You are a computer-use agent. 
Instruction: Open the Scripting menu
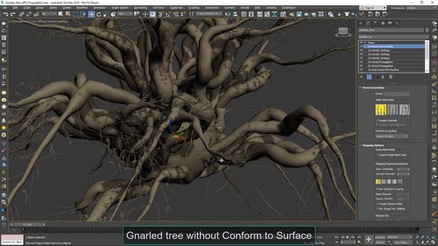[x=194, y=8]
